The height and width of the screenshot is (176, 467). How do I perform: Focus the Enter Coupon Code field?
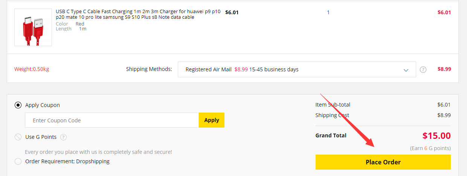[x=112, y=120]
